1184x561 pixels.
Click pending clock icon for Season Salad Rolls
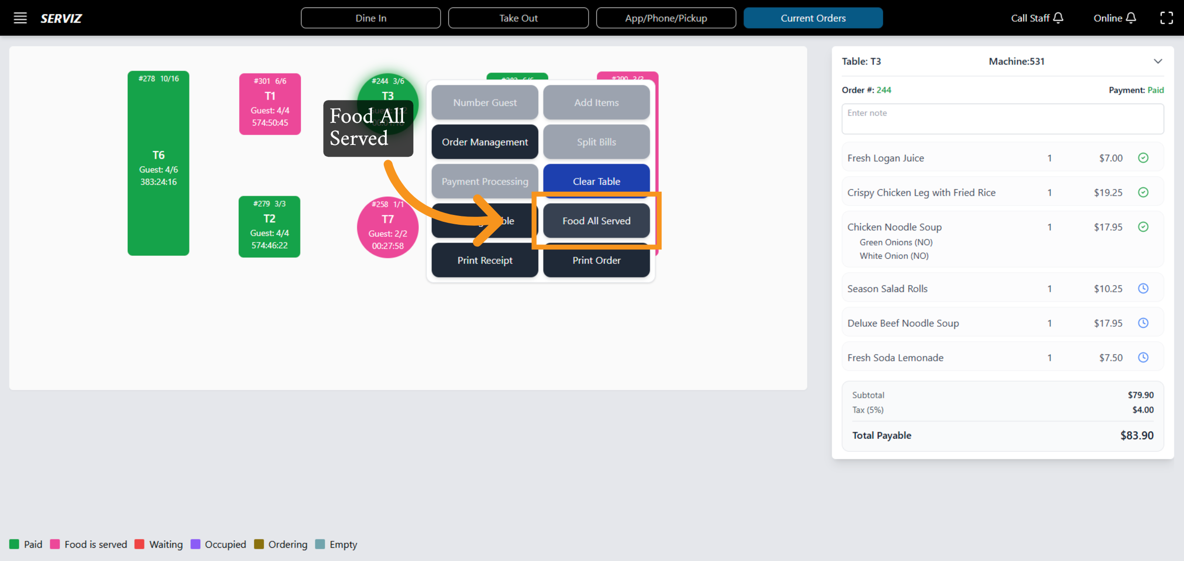[1143, 288]
